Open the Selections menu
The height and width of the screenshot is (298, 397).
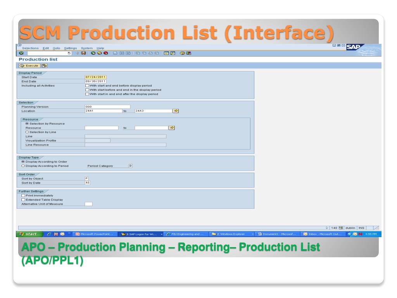(30, 48)
